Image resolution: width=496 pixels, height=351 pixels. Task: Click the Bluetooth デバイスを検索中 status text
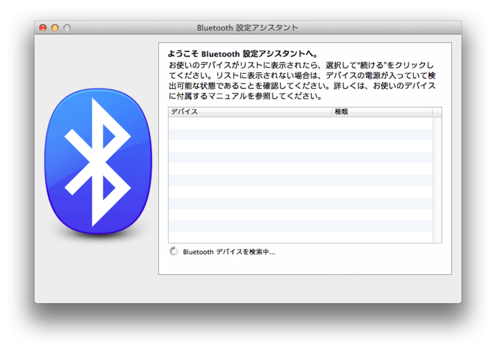pos(229,252)
